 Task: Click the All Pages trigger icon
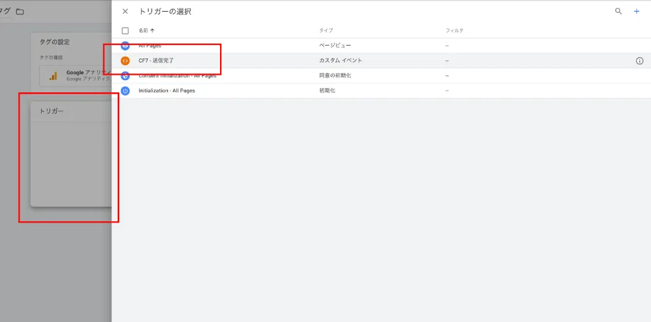coord(125,46)
